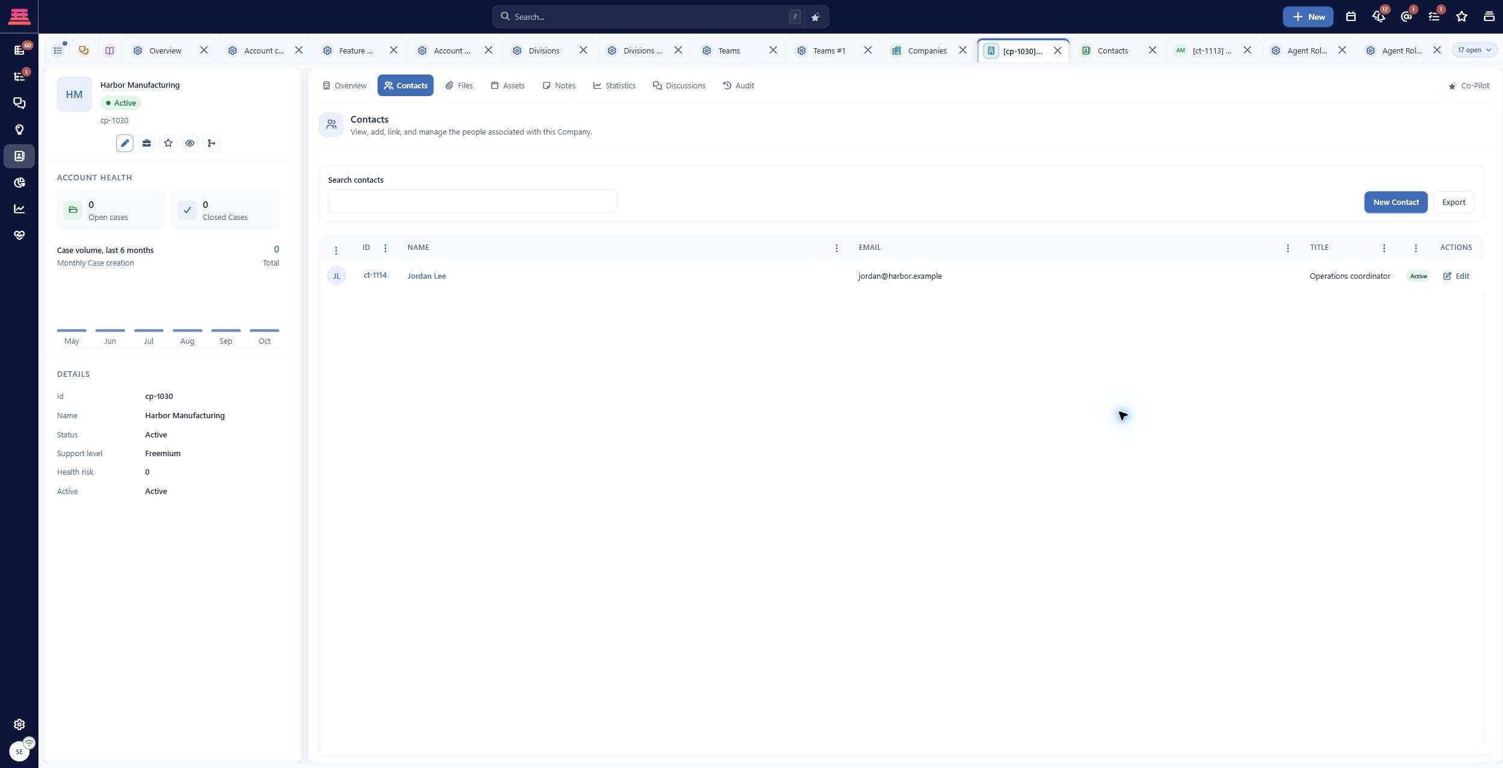Open TITLE column options menu
The image size is (1503, 768).
click(x=1384, y=248)
